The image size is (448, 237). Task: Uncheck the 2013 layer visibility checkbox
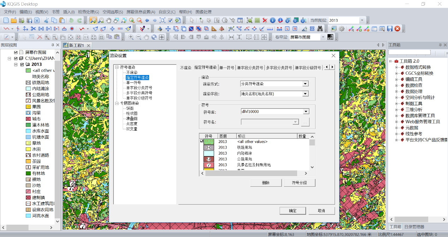(22, 64)
